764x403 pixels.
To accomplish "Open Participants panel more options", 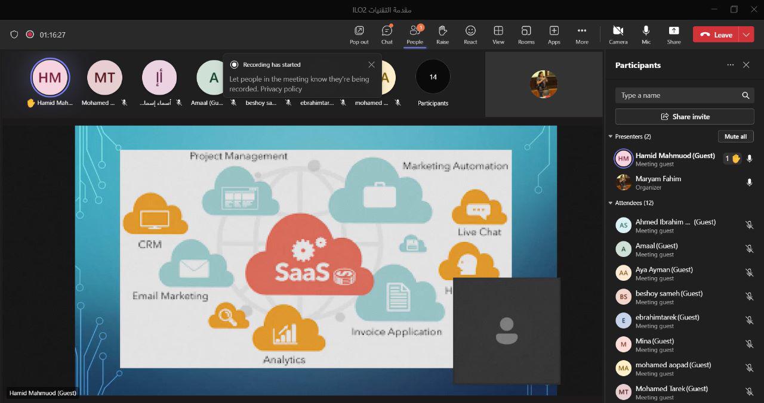I will (730, 65).
